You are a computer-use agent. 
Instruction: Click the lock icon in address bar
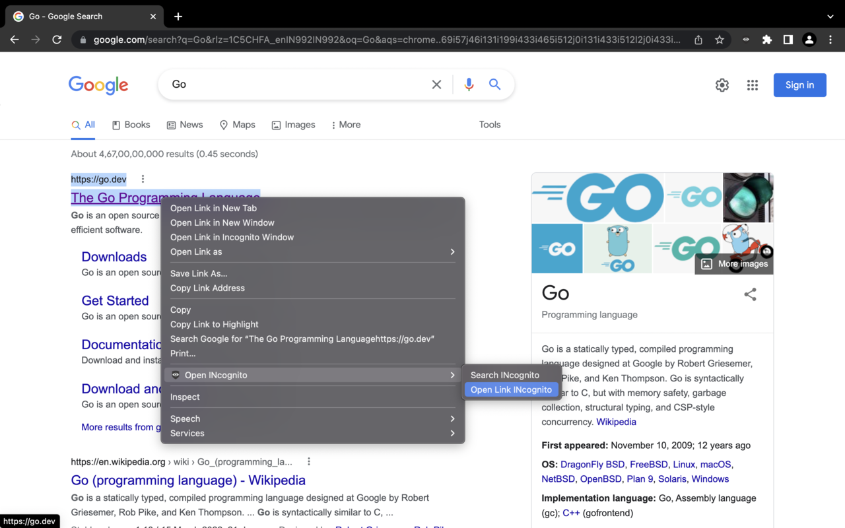pyautogui.click(x=83, y=40)
